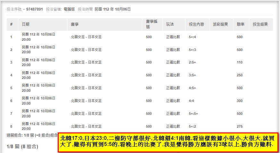Click the bet time 民國 112 年 10月06日
Screen dimensions: 280x153
pos(113,9)
